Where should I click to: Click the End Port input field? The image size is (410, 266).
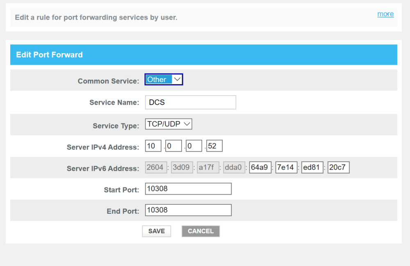click(188, 210)
